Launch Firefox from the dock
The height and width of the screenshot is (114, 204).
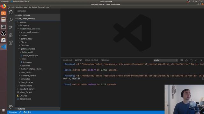4,6
